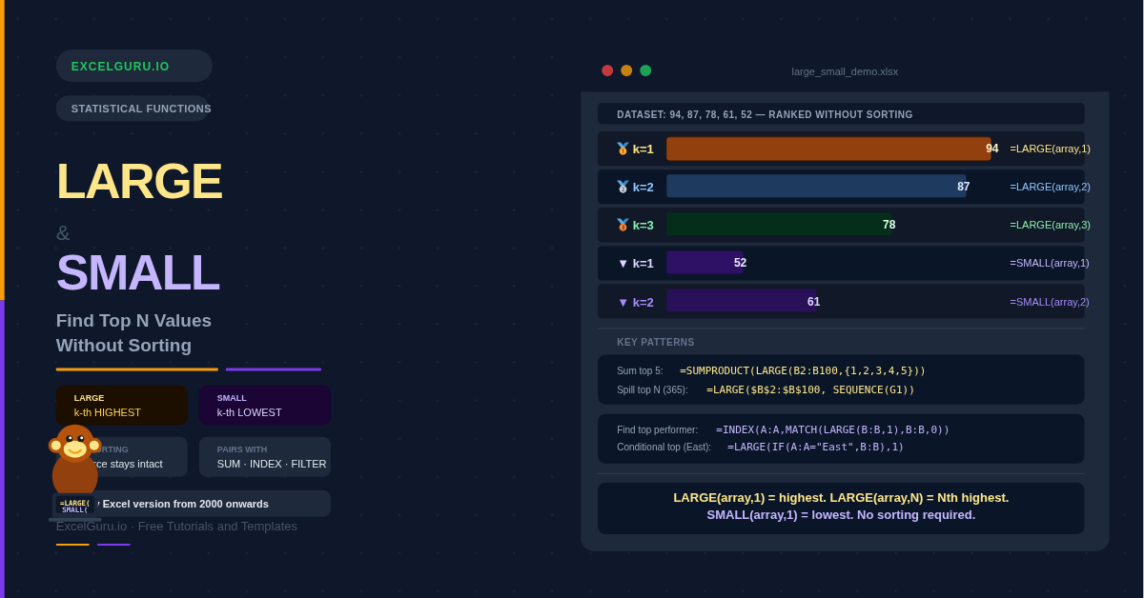Click the red dot in the window title bar
Screen dimensions: 1144x598
tap(607, 70)
